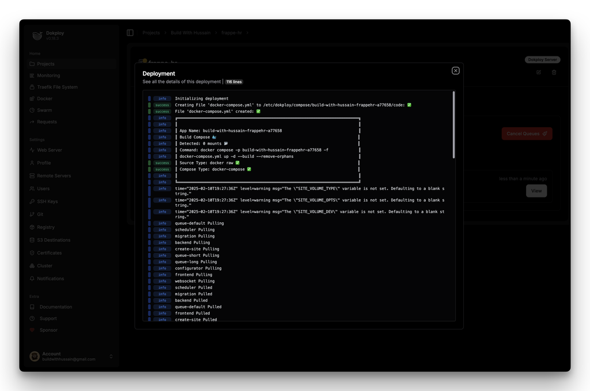The width and height of the screenshot is (590, 391).
Task: Click the edit pencil icon
Action: (539, 73)
